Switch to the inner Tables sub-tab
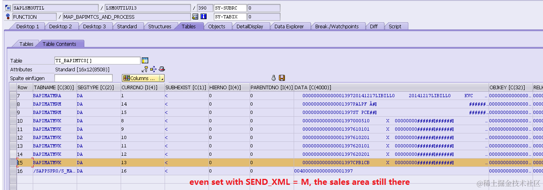The width and height of the screenshot is (543, 190). pyautogui.click(x=26, y=44)
